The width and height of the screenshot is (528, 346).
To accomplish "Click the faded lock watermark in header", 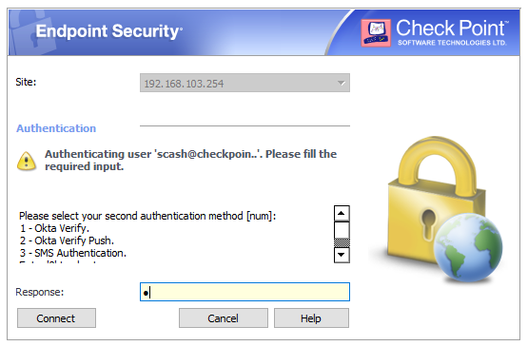I will coord(31,33).
